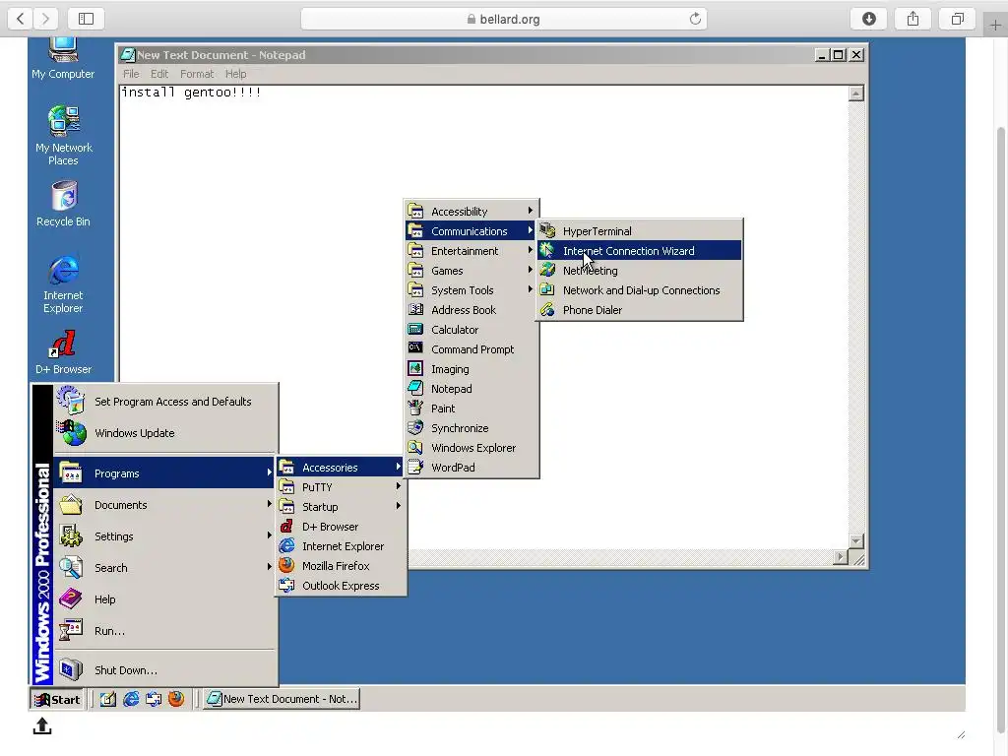Click Firefox quick launch icon in taskbar

[175, 699]
